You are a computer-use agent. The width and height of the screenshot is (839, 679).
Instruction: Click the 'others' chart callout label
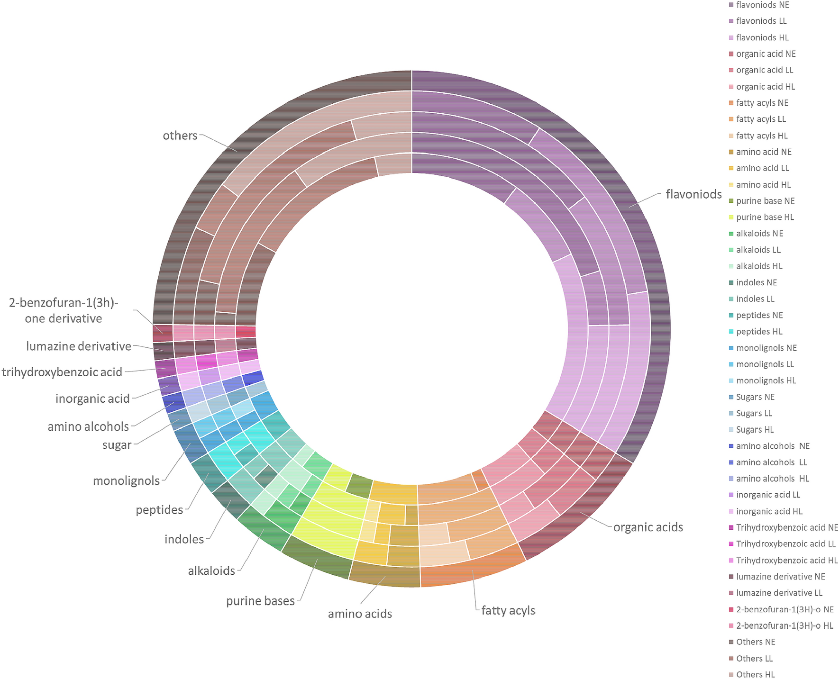tap(180, 136)
